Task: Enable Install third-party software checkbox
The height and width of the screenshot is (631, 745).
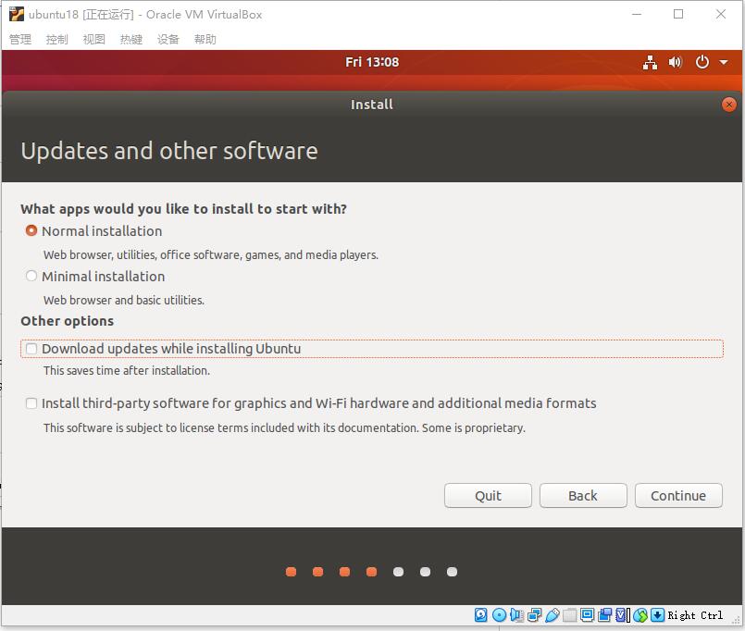Action: tap(31, 403)
